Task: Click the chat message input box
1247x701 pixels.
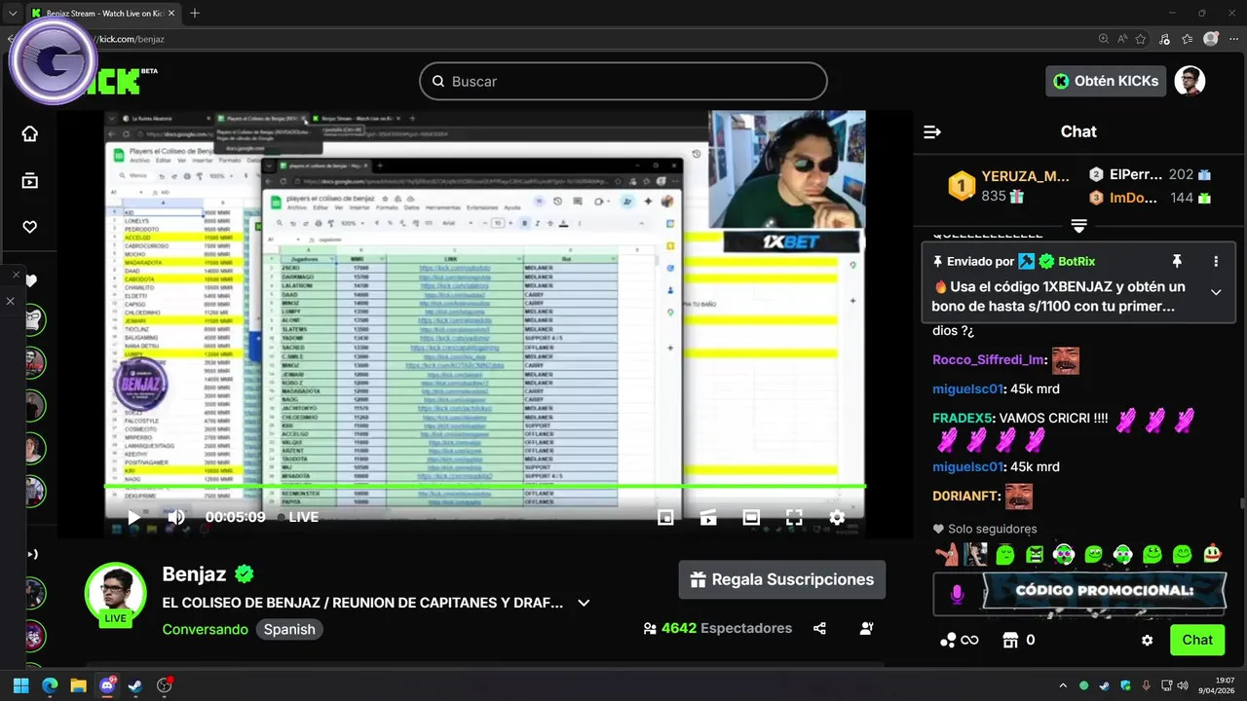Action: pos(1079,594)
